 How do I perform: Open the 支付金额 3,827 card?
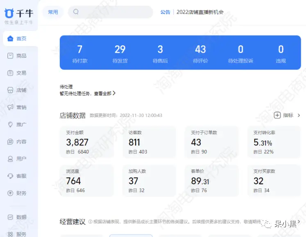(x=87, y=142)
